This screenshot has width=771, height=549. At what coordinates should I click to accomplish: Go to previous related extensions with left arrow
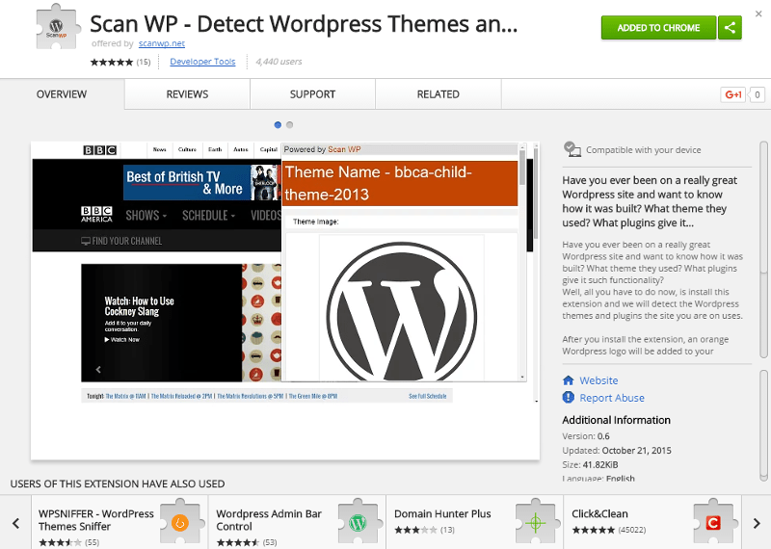point(15,523)
